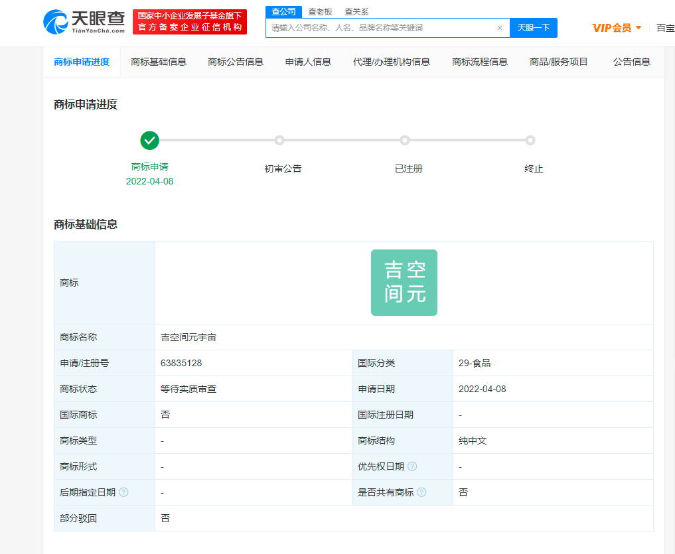Screen dimensions: 675x554
Task: Open the 商品/服务项目 tab
Action: point(558,62)
